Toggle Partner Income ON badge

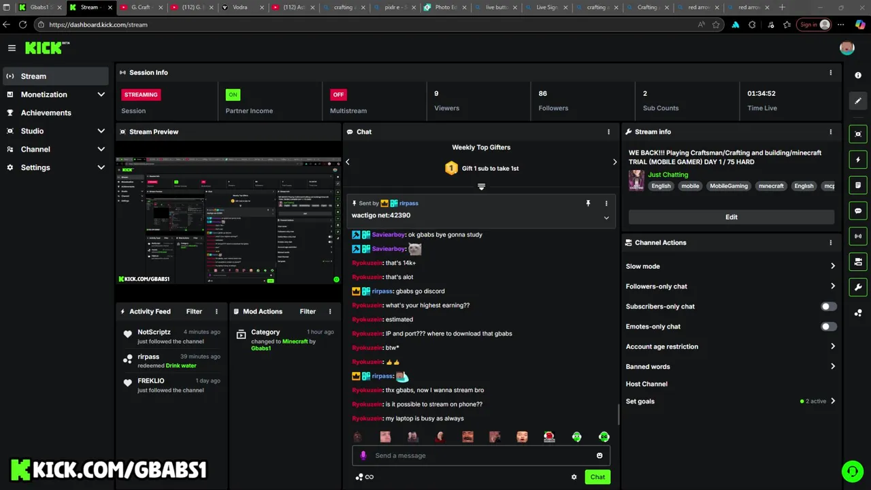pos(233,95)
